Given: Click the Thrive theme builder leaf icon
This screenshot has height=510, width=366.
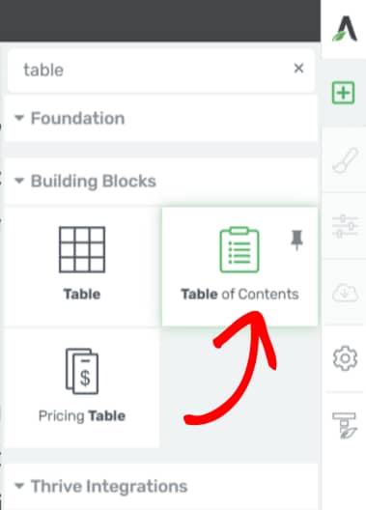Looking at the screenshot, I should tap(345, 425).
